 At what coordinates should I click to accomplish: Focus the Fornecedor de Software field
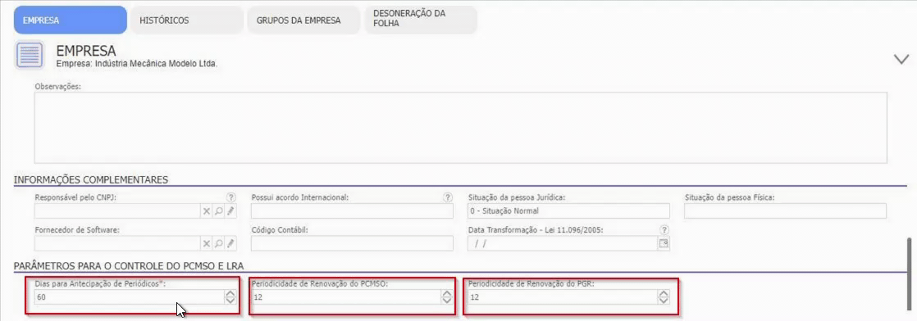(117, 243)
